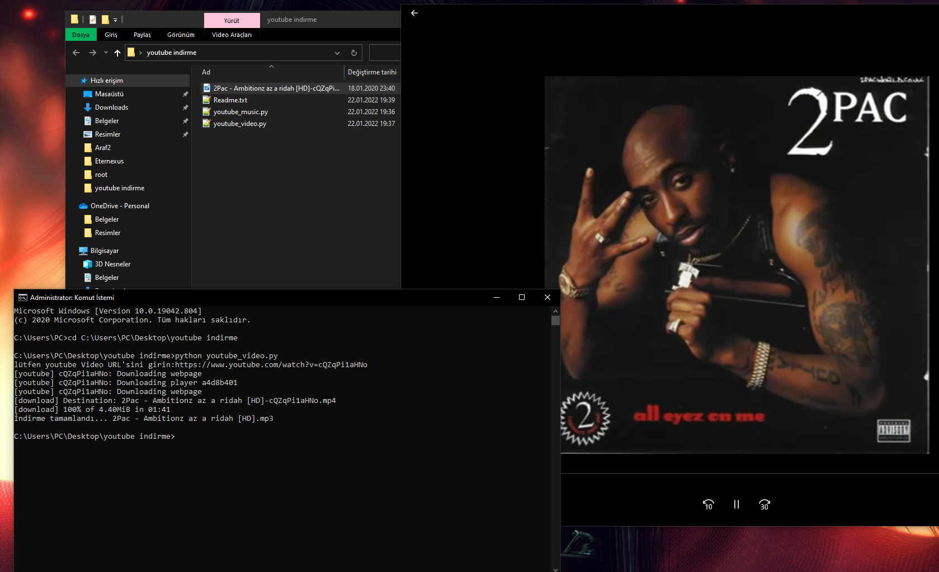Viewport: 939px width, 572px height.
Task: Select the youtube_music.py file
Action: pyautogui.click(x=240, y=112)
